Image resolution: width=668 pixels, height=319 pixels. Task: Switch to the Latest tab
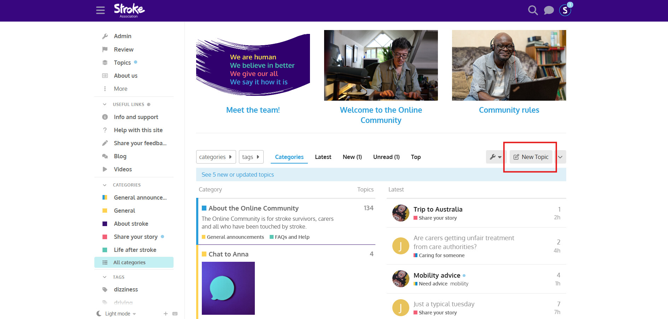pyautogui.click(x=323, y=157)
